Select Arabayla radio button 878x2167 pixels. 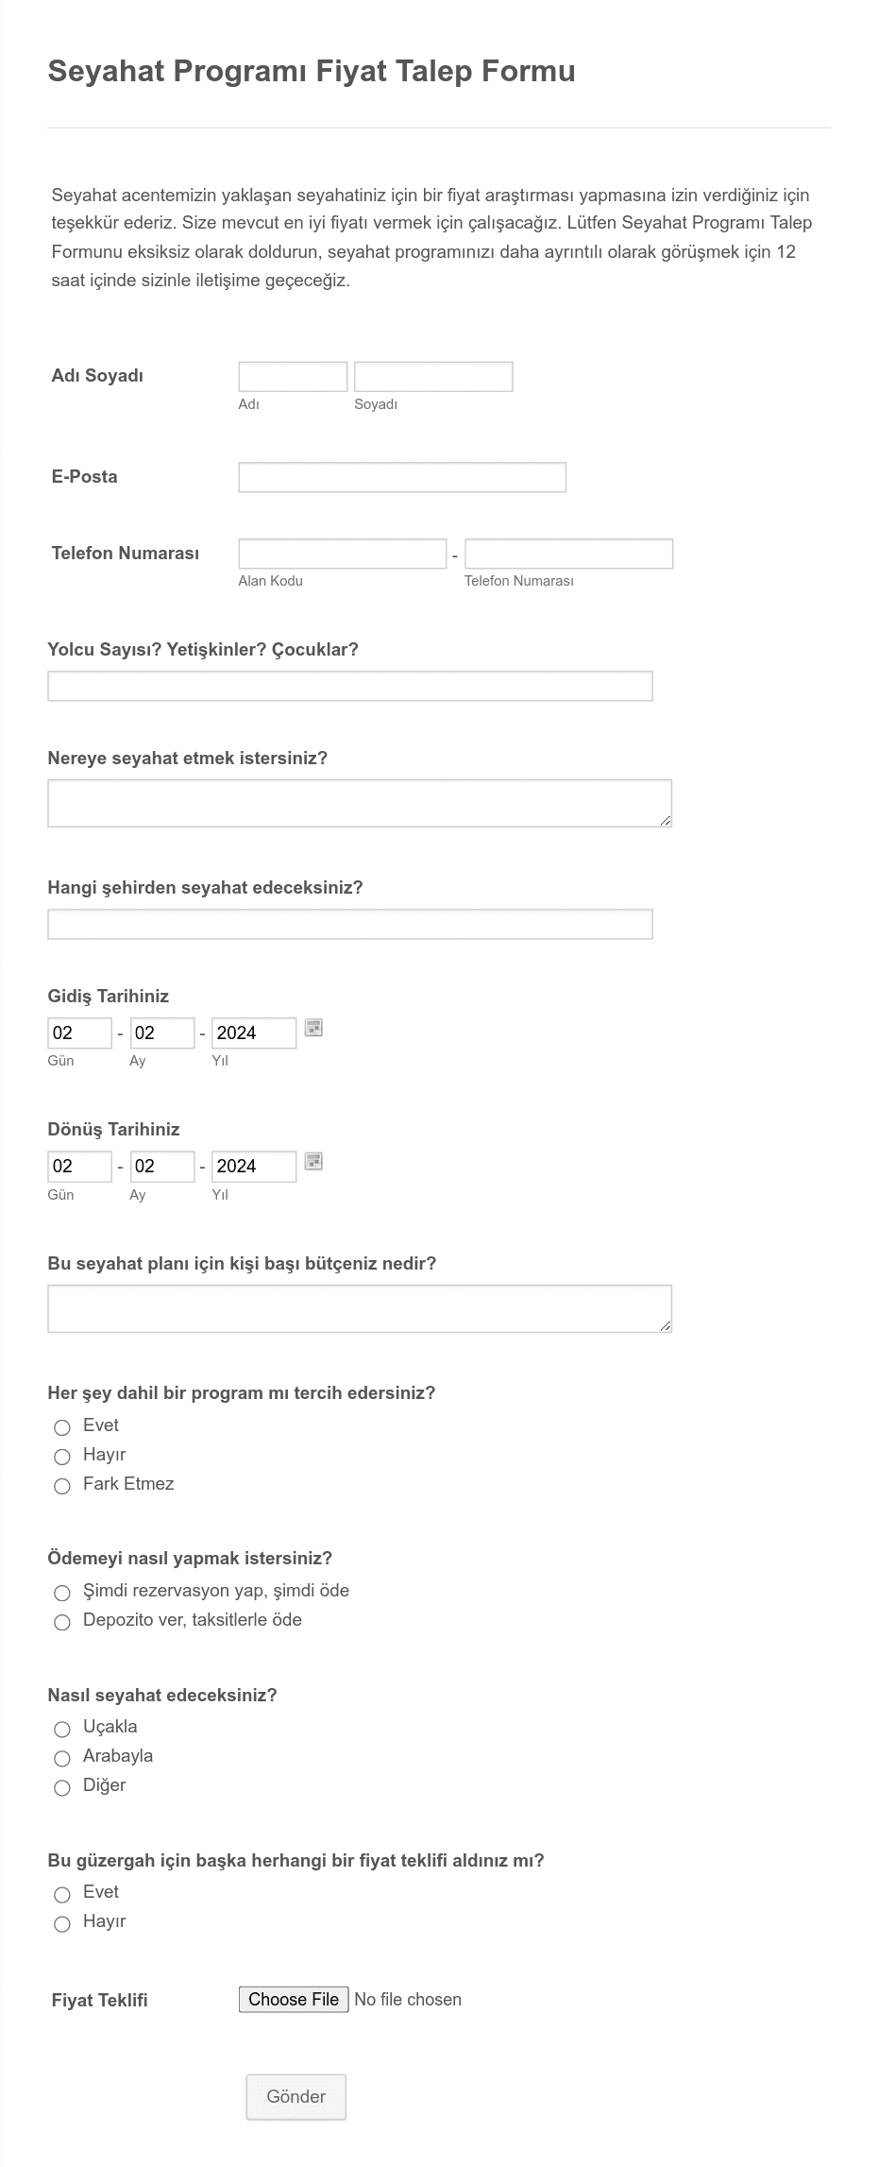[x=62, y=1758]
